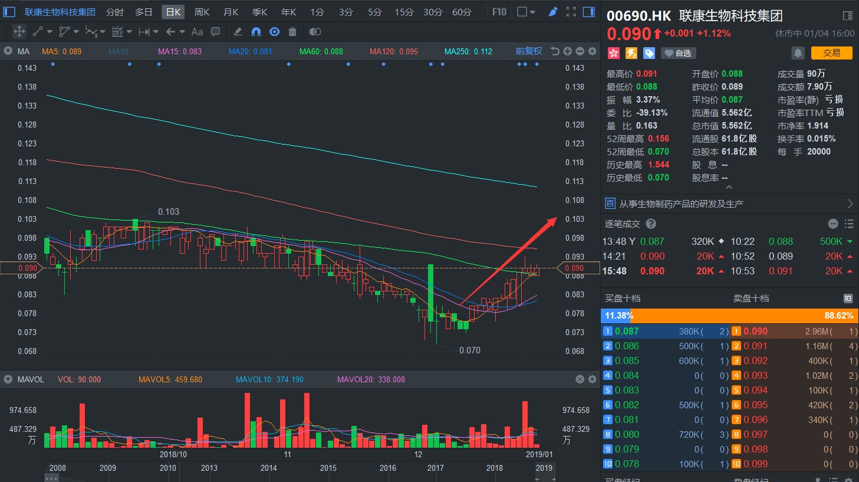
Task: Enable the magnet snap tool
Action: pyautogui.click(x=256, y=32)
